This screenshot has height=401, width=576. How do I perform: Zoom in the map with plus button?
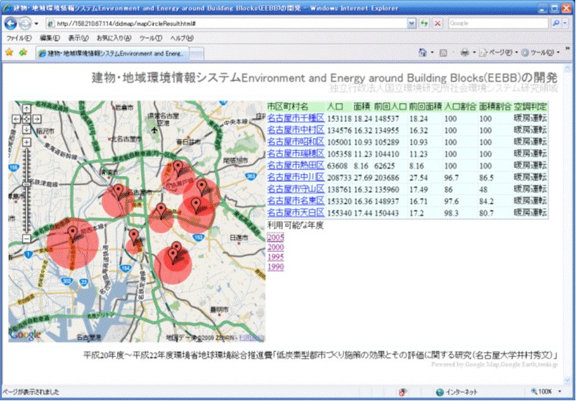pos(26,142)
